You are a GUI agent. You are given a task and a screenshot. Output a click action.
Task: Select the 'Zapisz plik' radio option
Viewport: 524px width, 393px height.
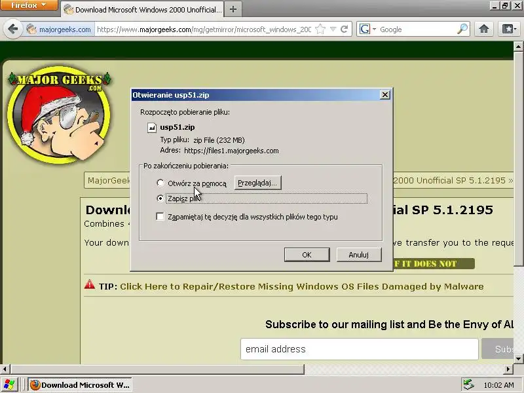tap(160, 198)
